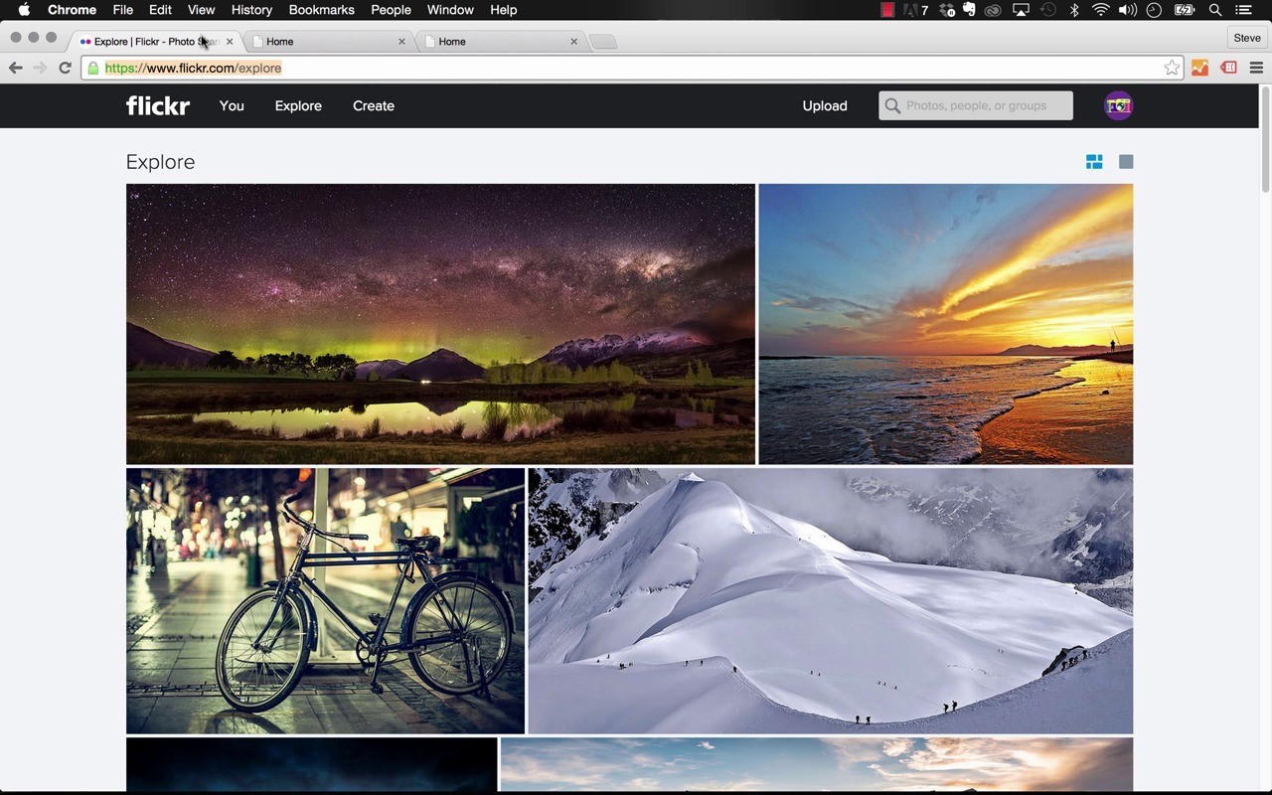This screenshot has width=1272, height=795.
Task: Open the orange analytics chart extension
Action: pos(1200,68)
